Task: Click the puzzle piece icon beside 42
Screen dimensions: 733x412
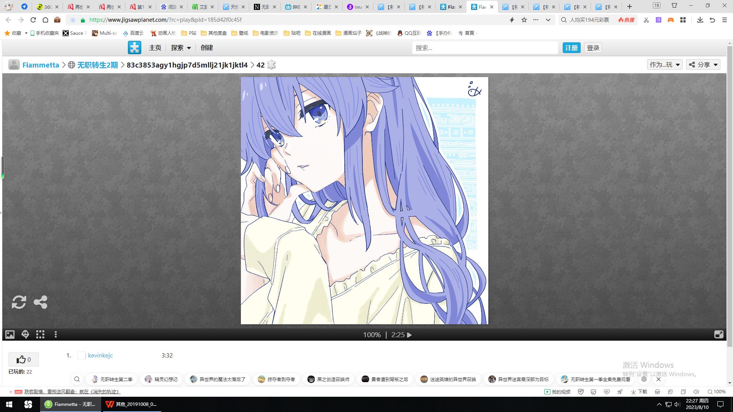Action: [271, 65]
